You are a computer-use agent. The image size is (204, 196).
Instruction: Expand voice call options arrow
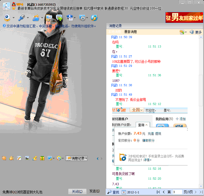[28, 17]
